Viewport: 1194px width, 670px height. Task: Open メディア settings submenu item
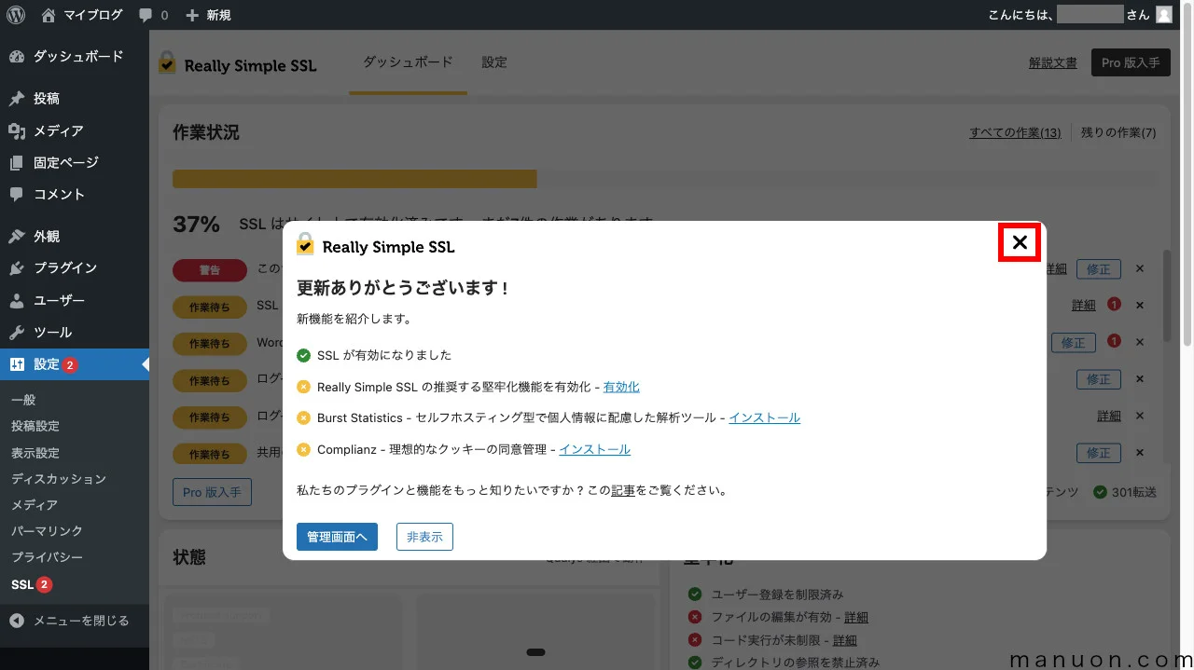(x=35, y=505)
